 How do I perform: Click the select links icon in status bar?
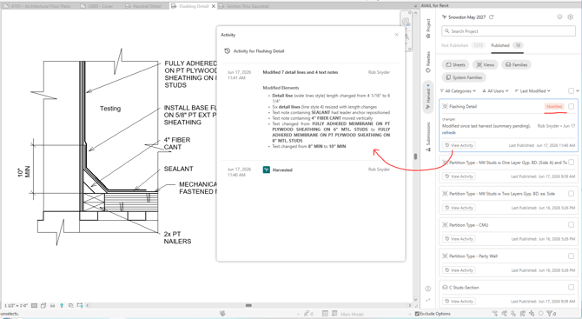pos(495,314)
